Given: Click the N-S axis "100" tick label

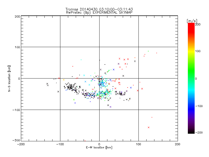Looking at the screenshot, I should point(17,47).
